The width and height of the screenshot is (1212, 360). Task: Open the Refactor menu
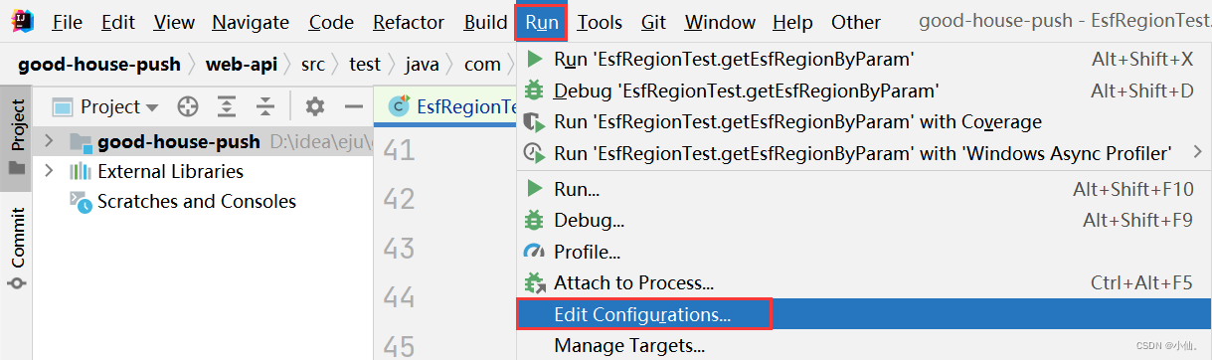(x=409, y=22)
